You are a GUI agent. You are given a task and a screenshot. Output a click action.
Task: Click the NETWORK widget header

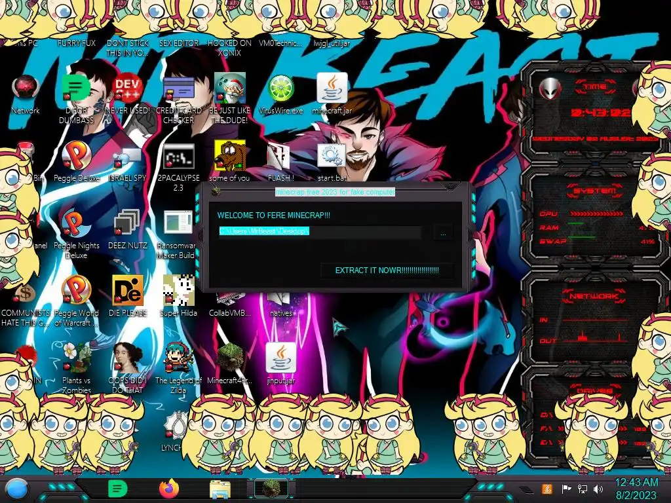coord(594,296)
